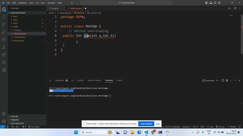The height and width of the screenshot is (136, 243).
Task: Close the terminal panel
Action: click(x=239, y=80)
